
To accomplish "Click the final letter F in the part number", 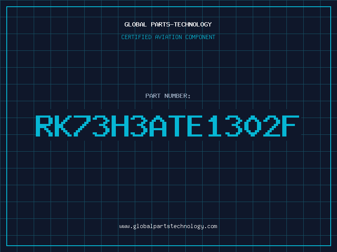I will [291, 126].
